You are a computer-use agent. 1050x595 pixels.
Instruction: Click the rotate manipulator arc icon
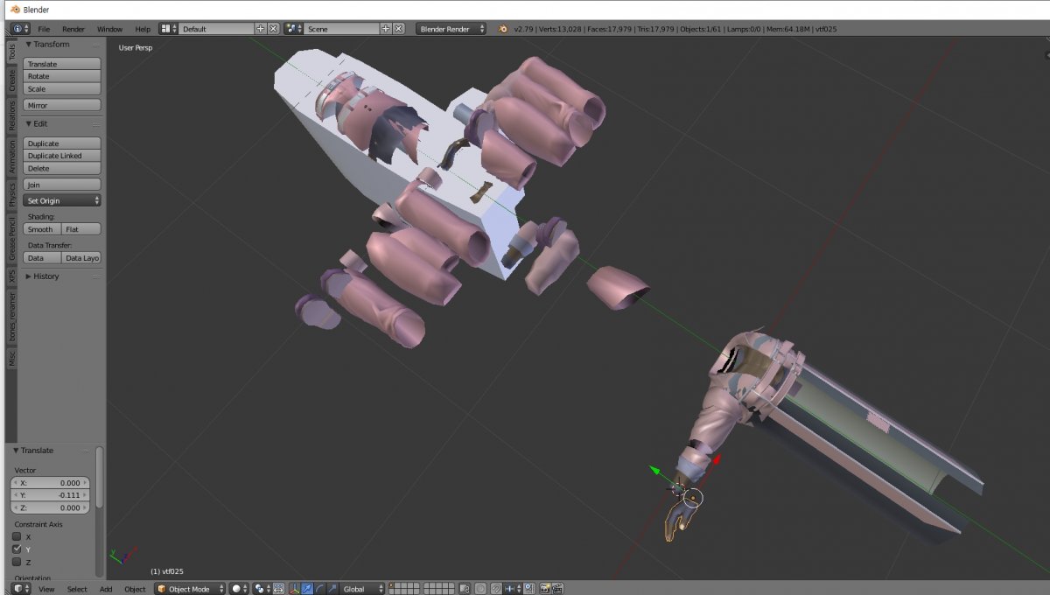(320, 589)
